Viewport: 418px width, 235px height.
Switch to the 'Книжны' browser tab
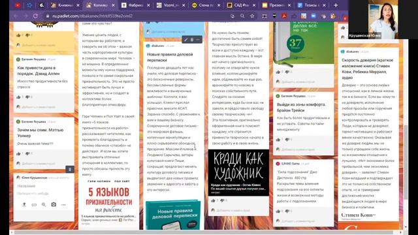coord(65,5)
